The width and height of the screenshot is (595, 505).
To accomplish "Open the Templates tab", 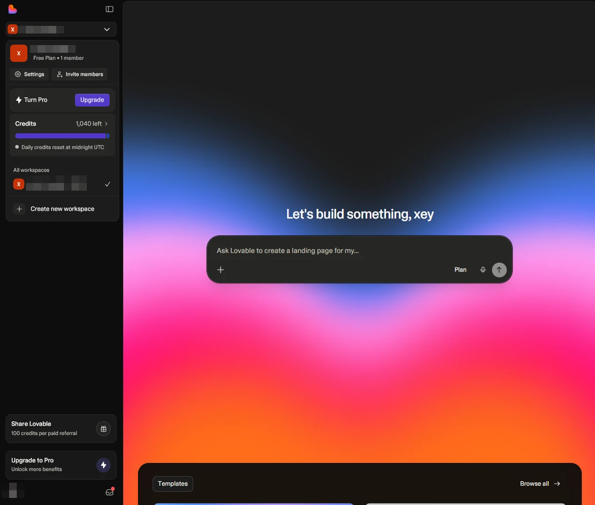I will click(172, 484).
